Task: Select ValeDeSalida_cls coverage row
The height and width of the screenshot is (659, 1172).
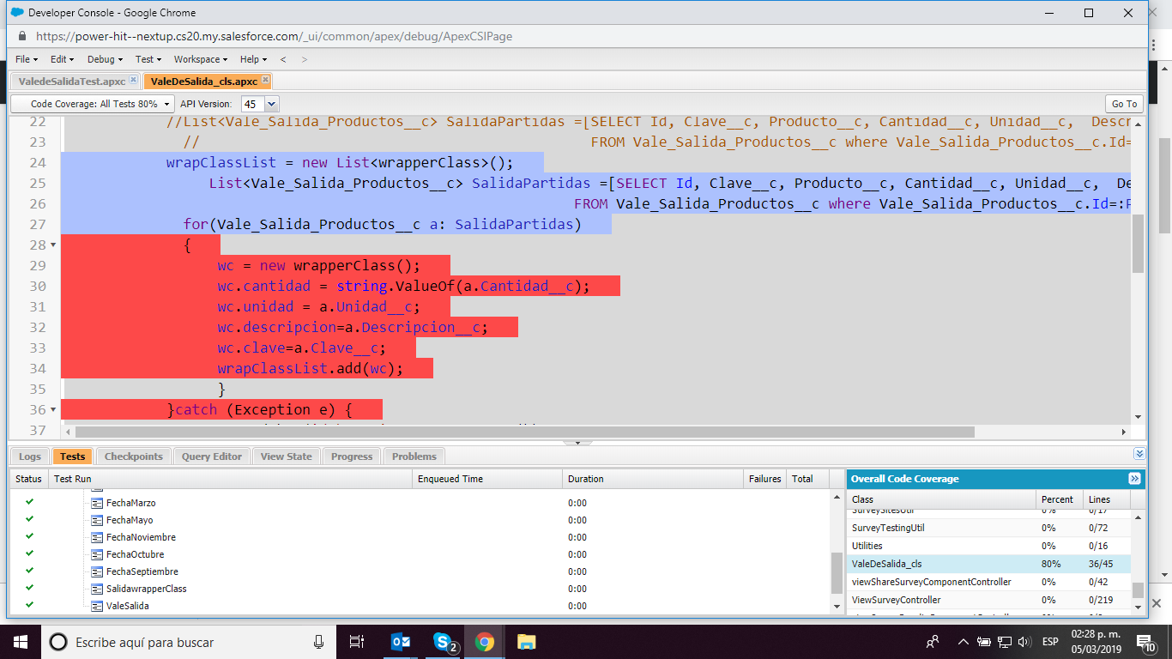Action: coord(988,564)
